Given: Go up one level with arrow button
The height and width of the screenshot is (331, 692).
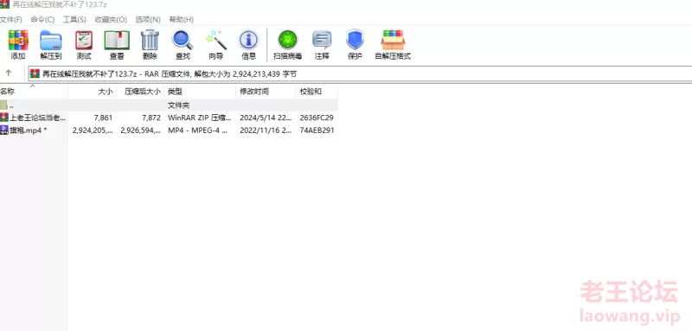Looking at the screenshot, I should point(9,73).
